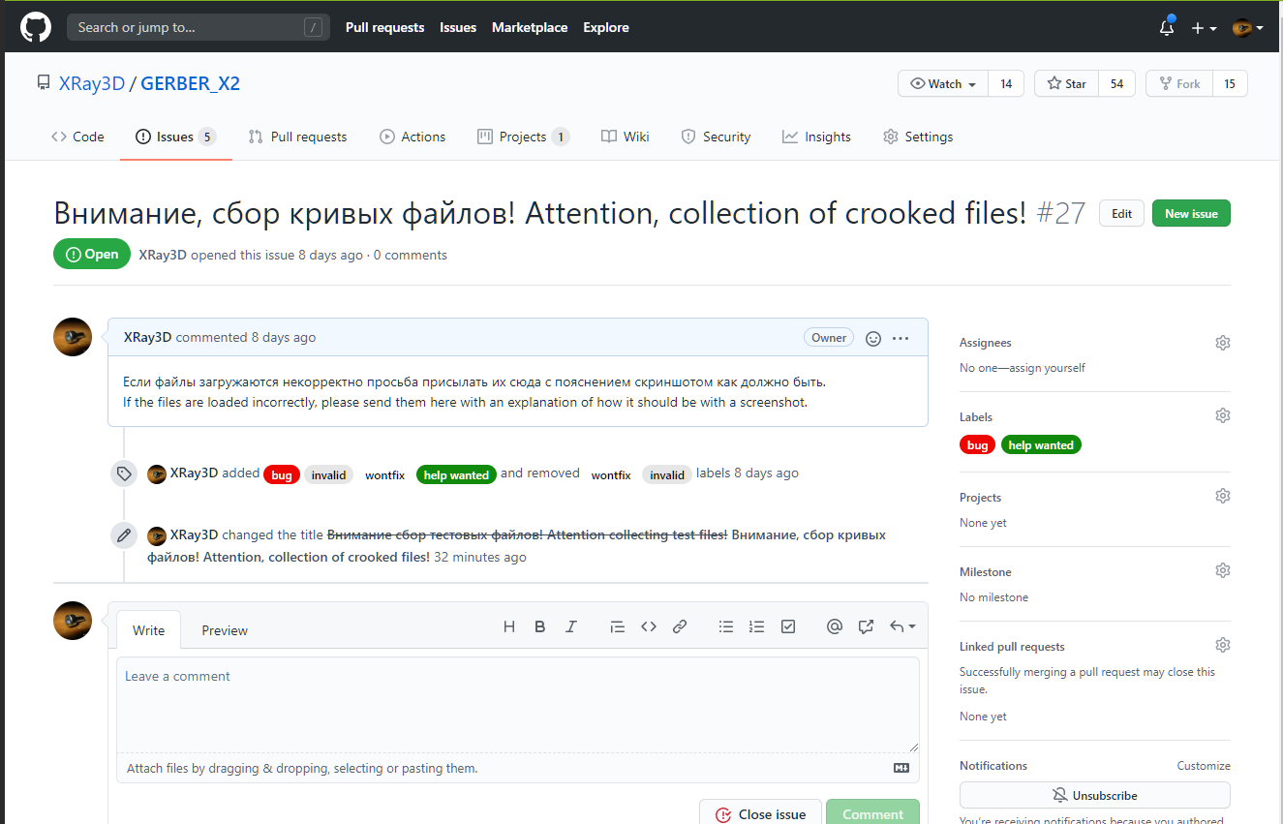Select the Write tab

coord(148,630)
